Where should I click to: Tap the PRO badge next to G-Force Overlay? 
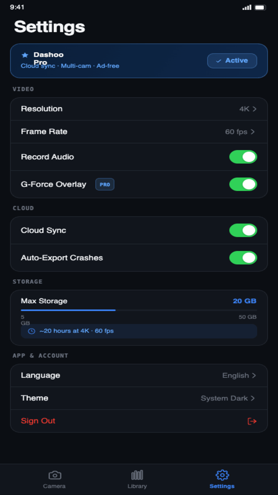click(105, 184)
